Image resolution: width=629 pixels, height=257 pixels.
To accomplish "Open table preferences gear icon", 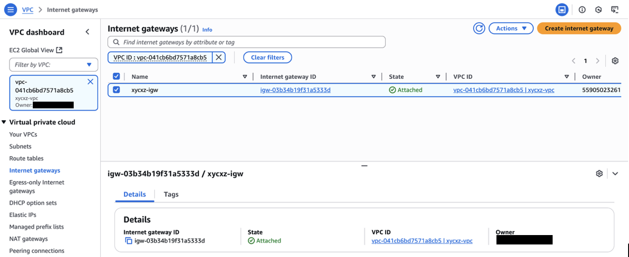I will click(x=615, y=61).
